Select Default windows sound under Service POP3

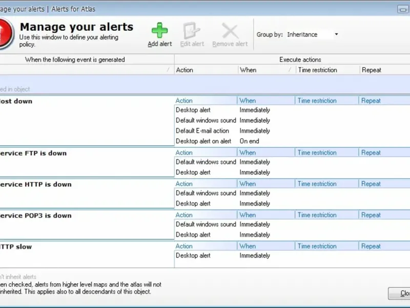[206, 224]
